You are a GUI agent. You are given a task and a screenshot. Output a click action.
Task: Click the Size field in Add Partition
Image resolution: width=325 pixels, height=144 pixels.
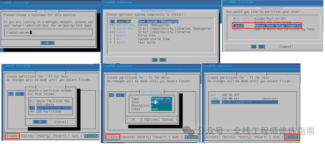pyautogui.click(x=162, y=102)
